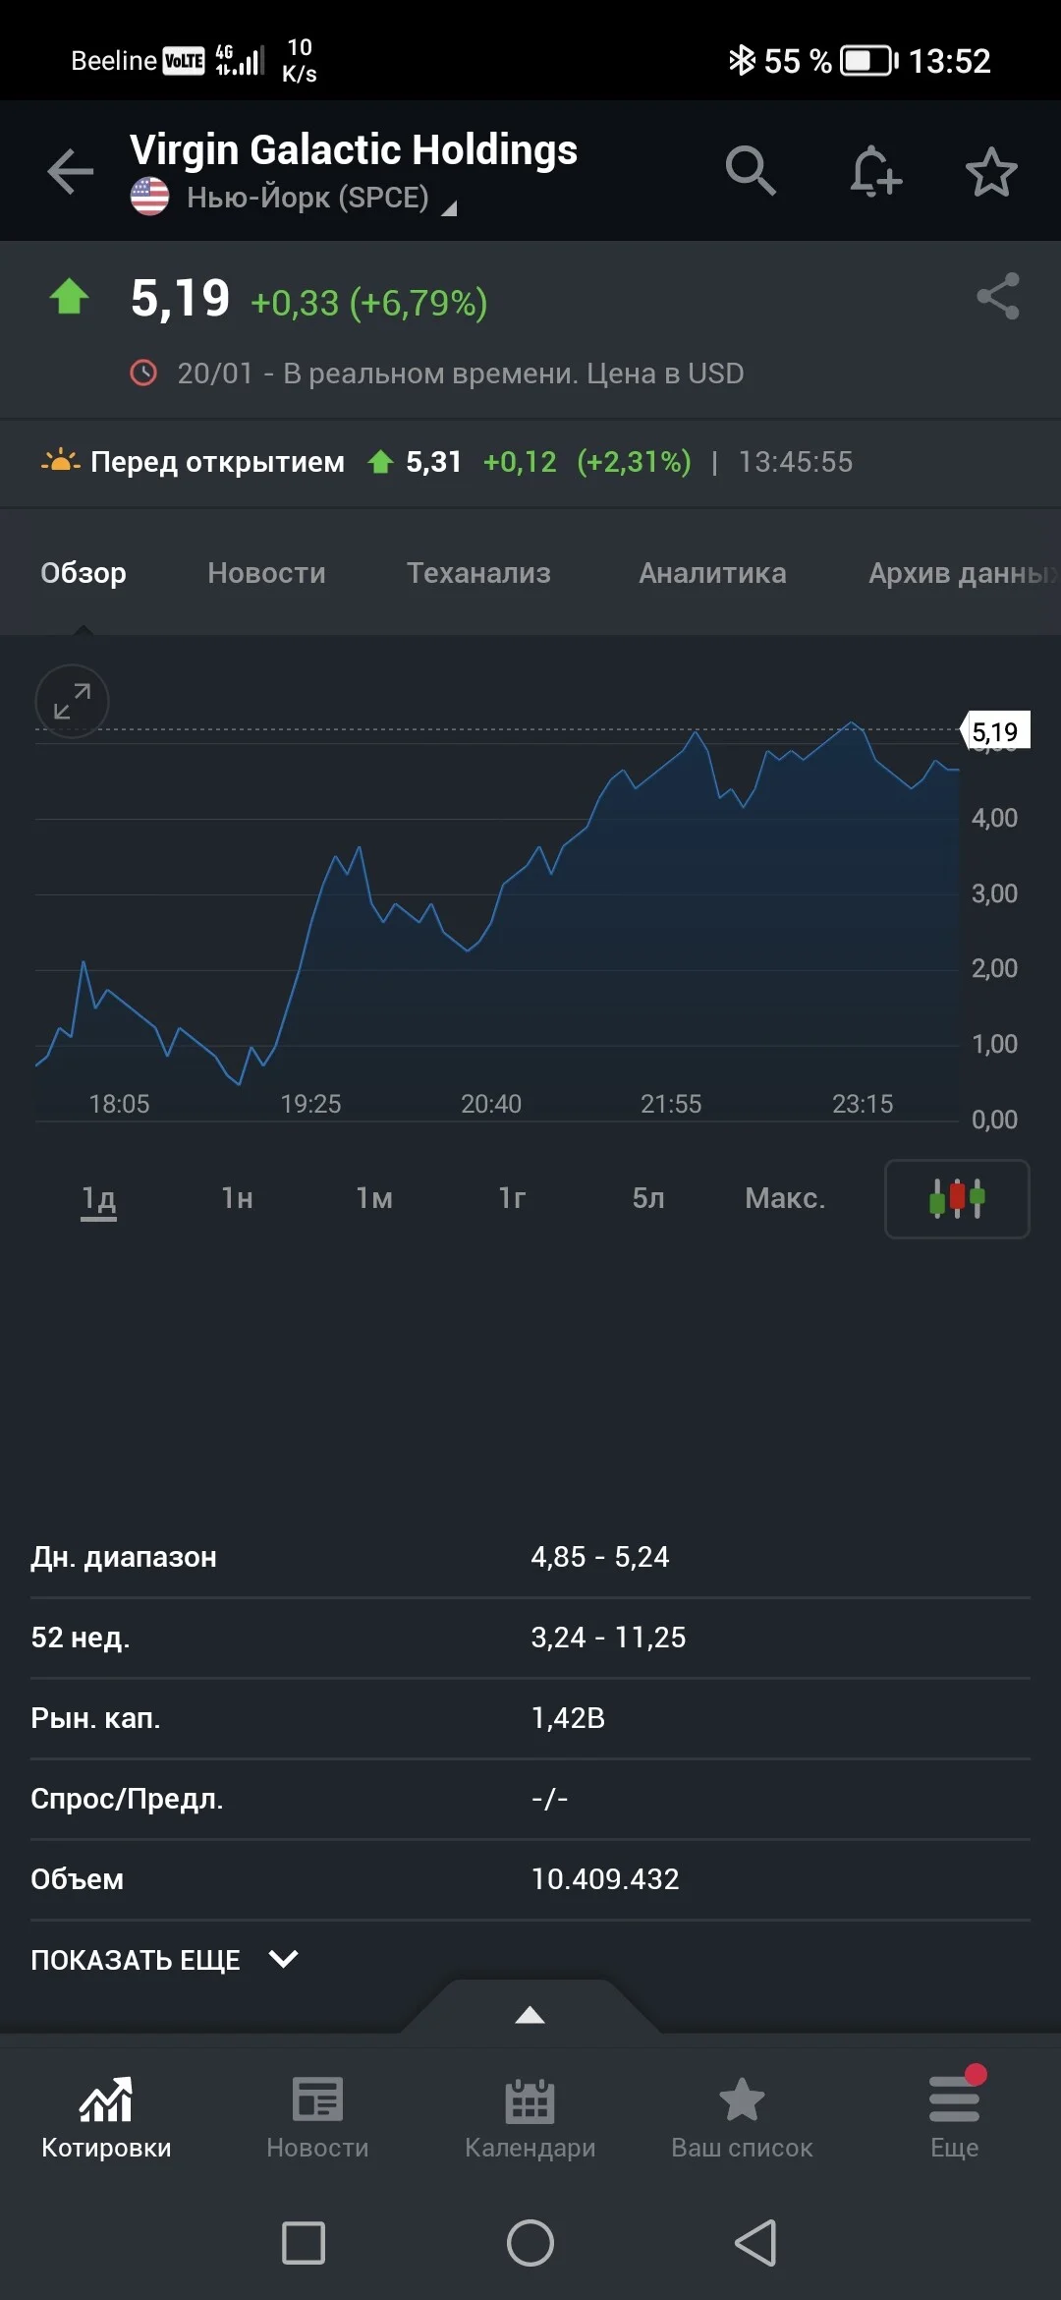Select the 5л chart range
1061x2300 pixels.
(x=648, y=1198)
